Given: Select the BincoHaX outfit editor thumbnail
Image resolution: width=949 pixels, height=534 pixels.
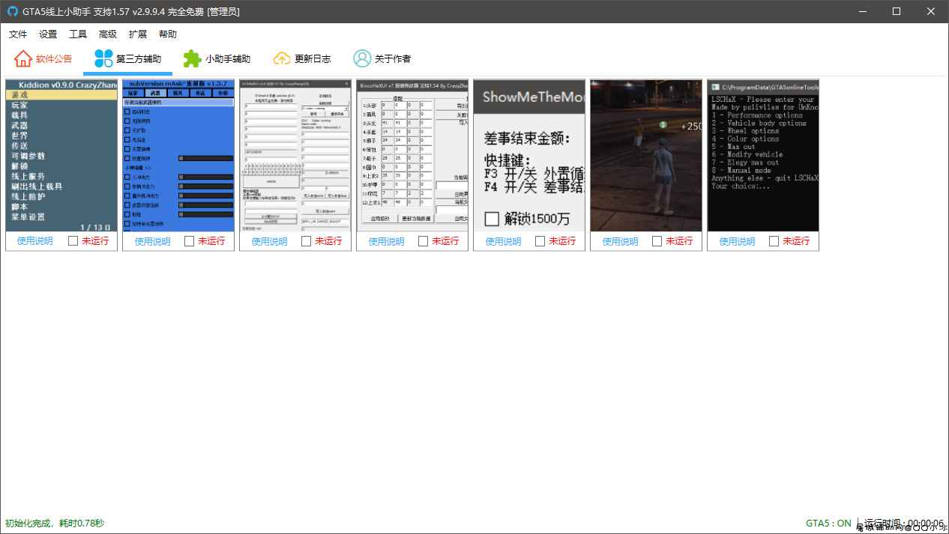Looking at the screenshot, I should 412,156.
